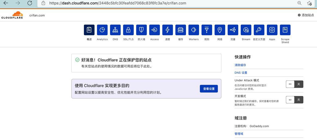Open the Workers code brackets icon
Image resolution: width=317 pixels, height=140 pixels.
[x=194, y=30]
